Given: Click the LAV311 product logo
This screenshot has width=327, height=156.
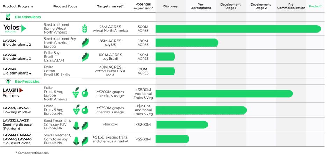Looking at the screenshot, I should (14, 91).
